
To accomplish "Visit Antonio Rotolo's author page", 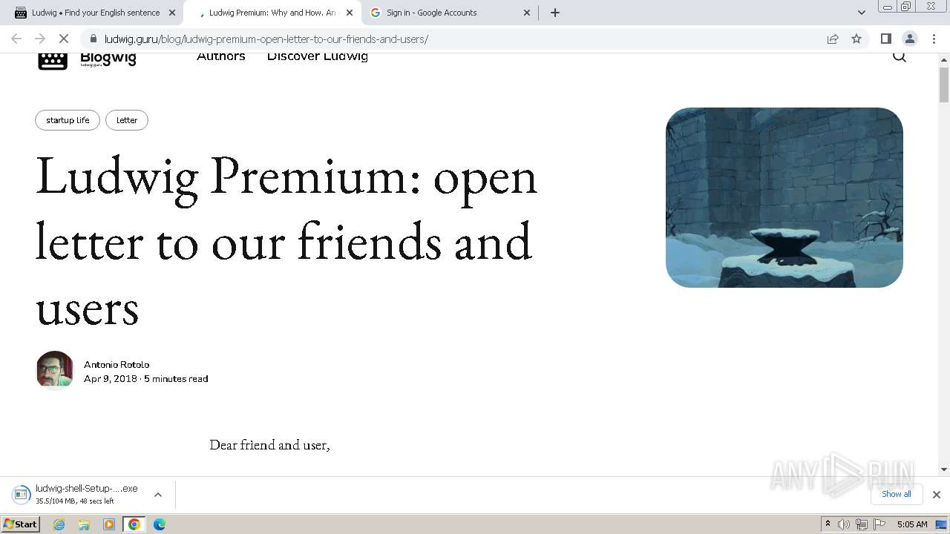I will pos(117,364).
